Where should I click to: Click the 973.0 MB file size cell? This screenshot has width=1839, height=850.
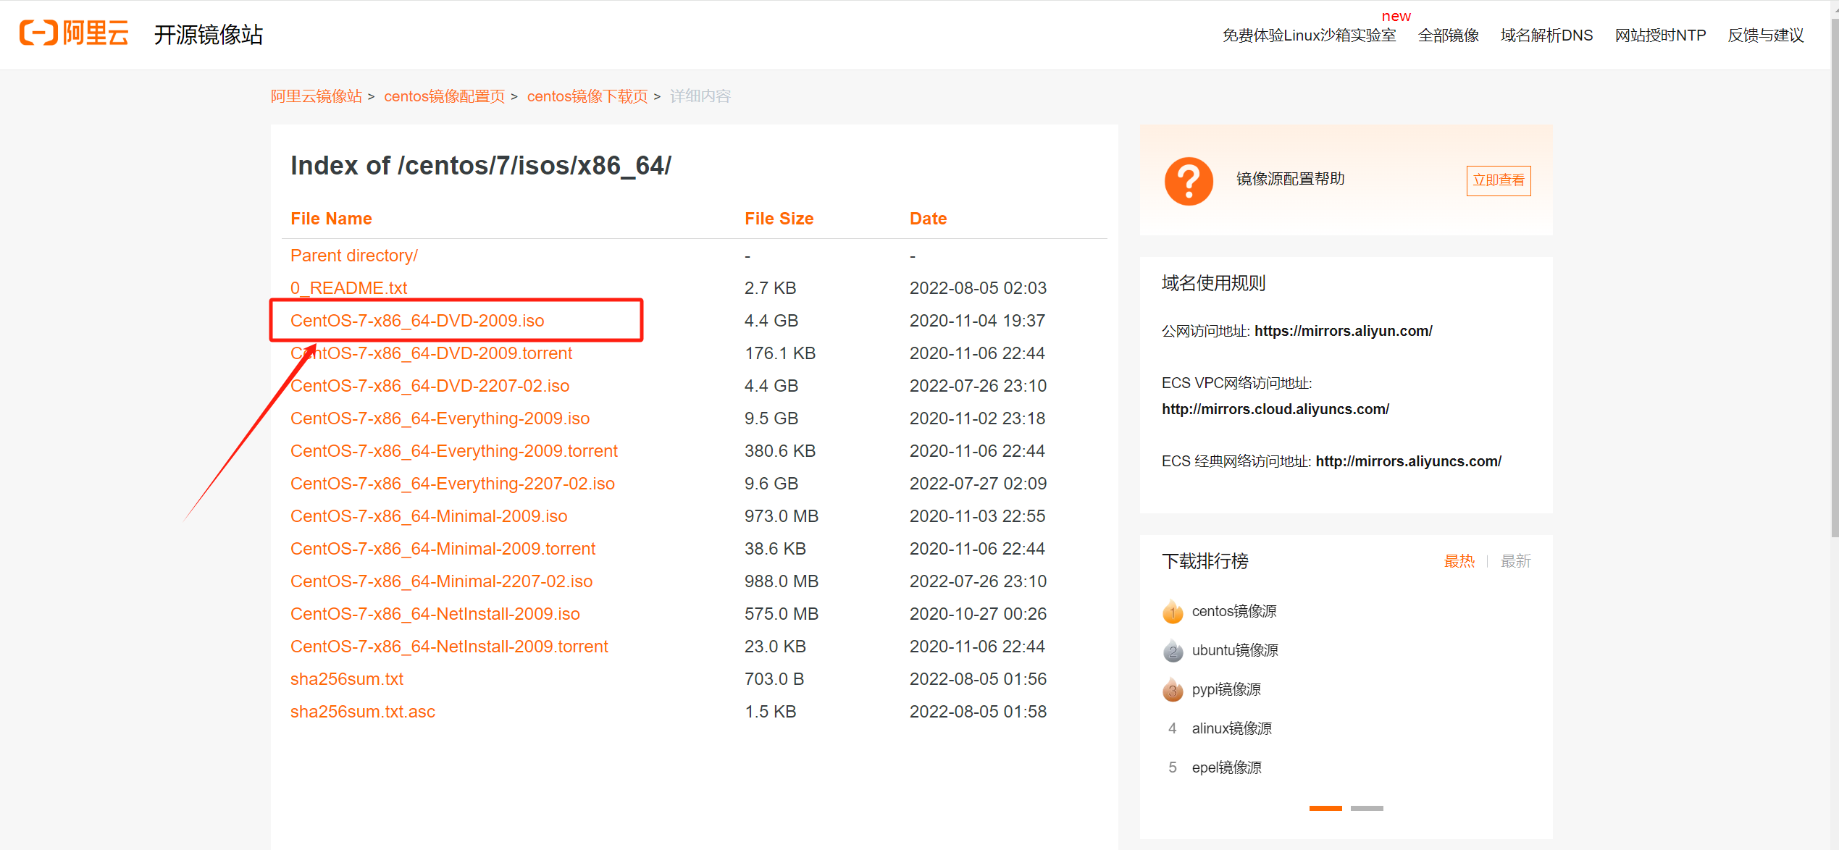click(x=781, y=516)
